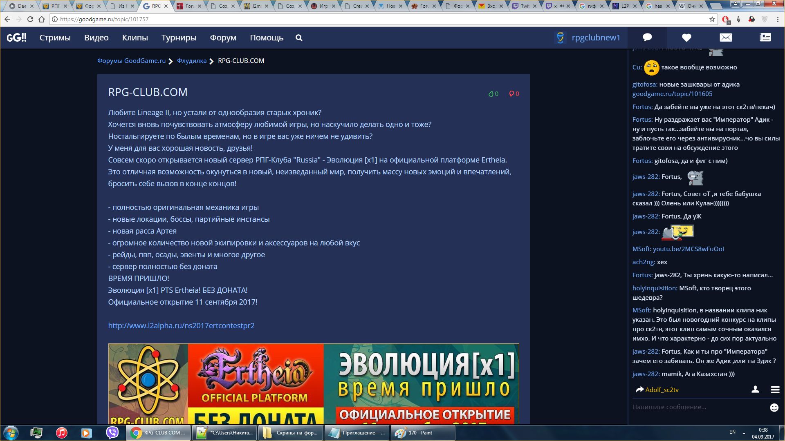Viewport: 785px width, 441px height.
Task: Click the GG!! site logo
Action: pyautogui.click(x=16, y=38)
